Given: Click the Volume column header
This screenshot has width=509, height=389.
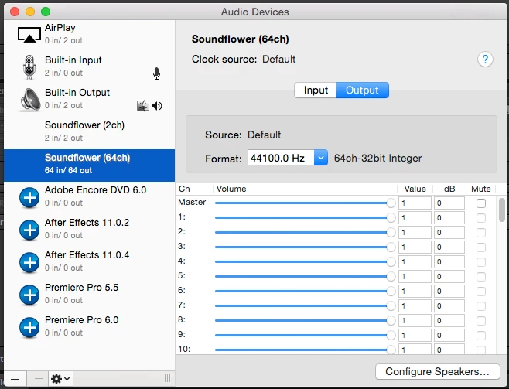Looking at the screenshot, I should pos(231,189).
